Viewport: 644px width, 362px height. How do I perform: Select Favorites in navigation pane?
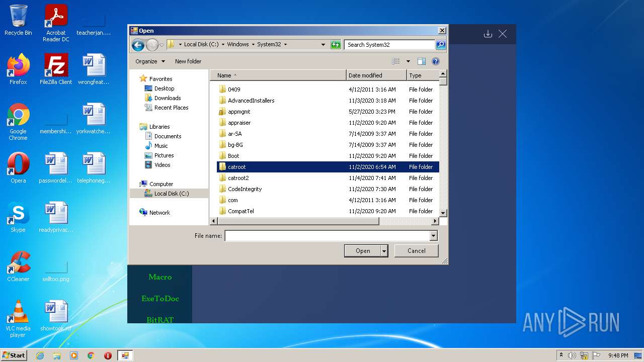(160, 79)
